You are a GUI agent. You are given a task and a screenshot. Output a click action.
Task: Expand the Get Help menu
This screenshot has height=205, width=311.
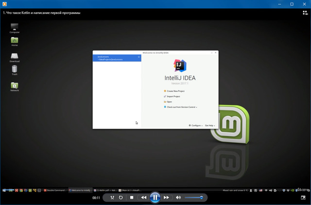point(209,126)
